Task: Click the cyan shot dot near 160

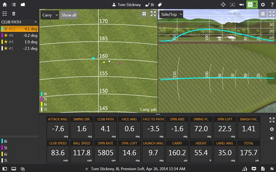Action: (x=93, y=58)
